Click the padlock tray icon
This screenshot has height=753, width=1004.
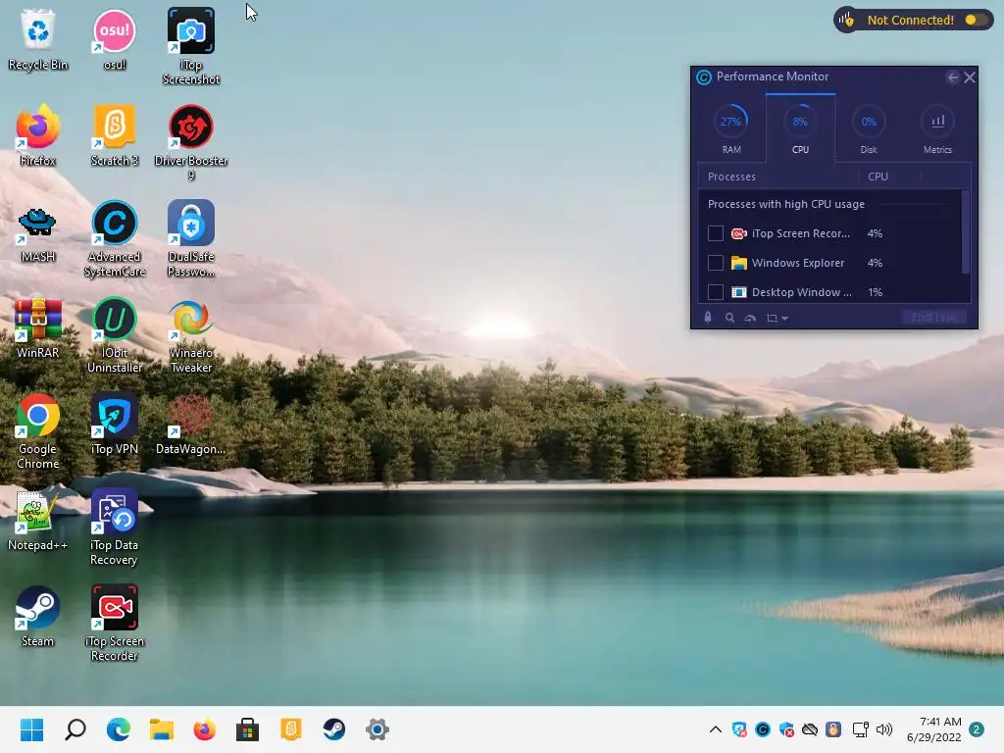coord(833,729)
